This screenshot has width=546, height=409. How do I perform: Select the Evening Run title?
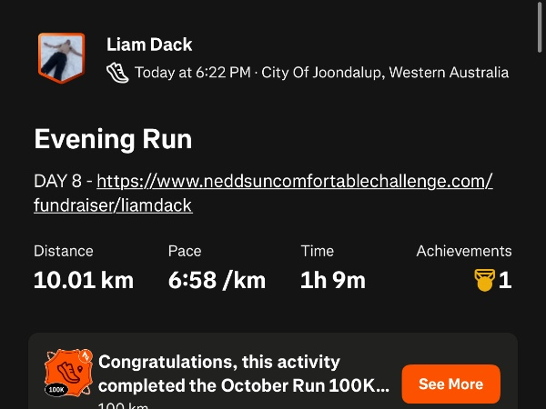(113, 139)
